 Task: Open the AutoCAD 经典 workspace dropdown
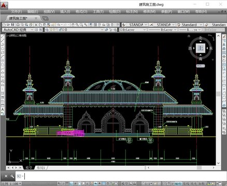(18, 30)
